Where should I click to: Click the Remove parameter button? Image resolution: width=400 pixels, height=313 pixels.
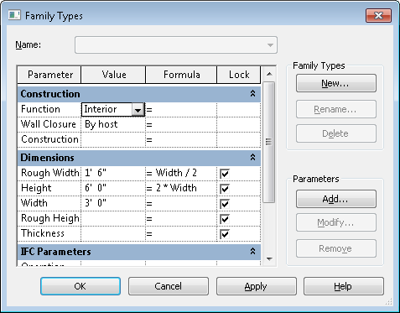(336, 248)
